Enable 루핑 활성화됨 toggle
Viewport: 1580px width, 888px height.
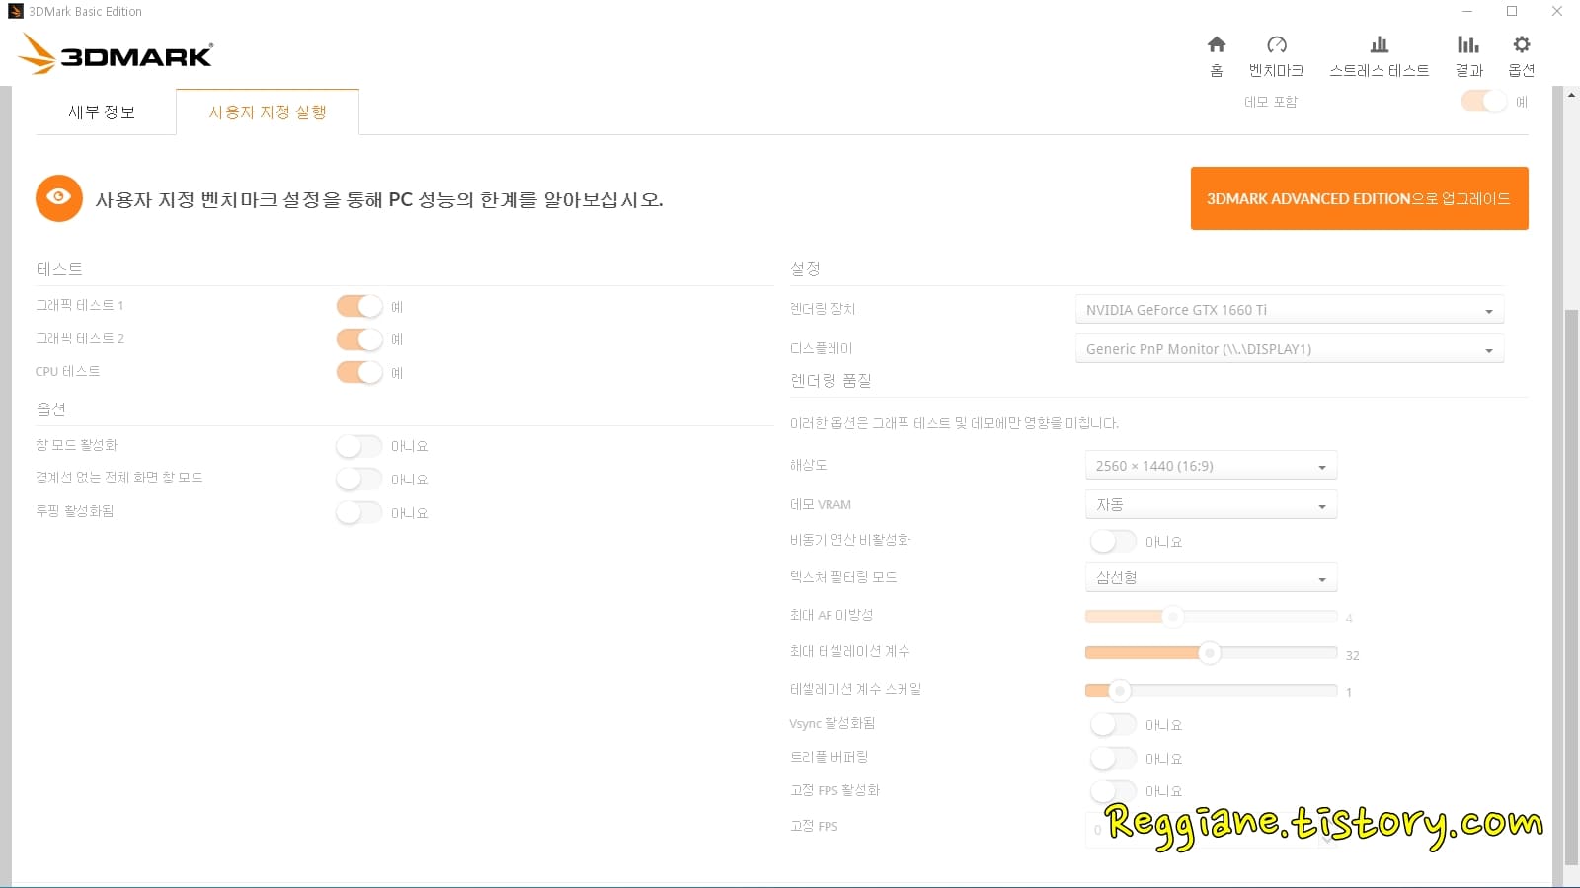pyautogui.click(x=359, y=512)
